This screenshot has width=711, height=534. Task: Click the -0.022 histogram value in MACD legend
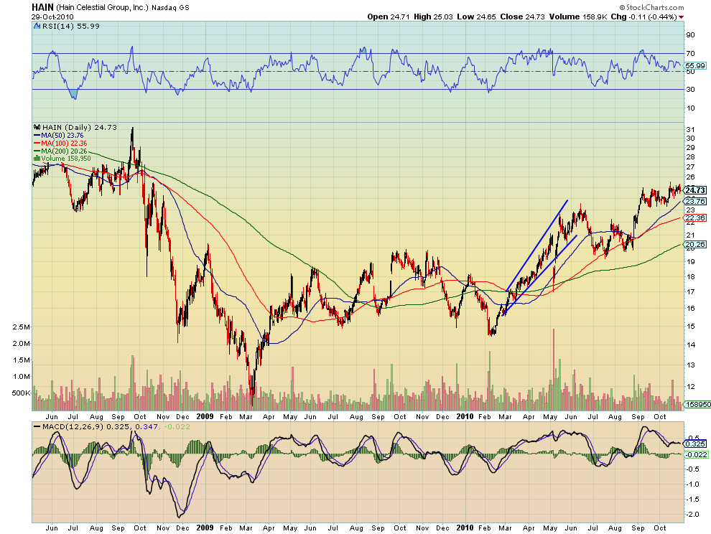pos(177,427)
